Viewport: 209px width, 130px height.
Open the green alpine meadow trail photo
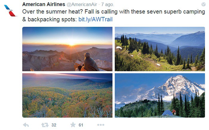tap(160, 49)
